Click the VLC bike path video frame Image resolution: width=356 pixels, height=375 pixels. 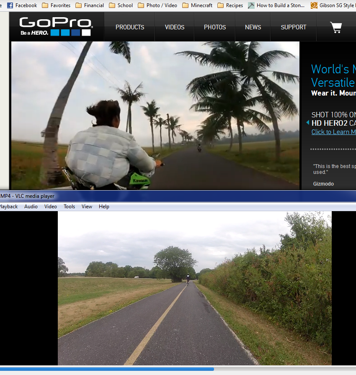(x=195, y=288)
